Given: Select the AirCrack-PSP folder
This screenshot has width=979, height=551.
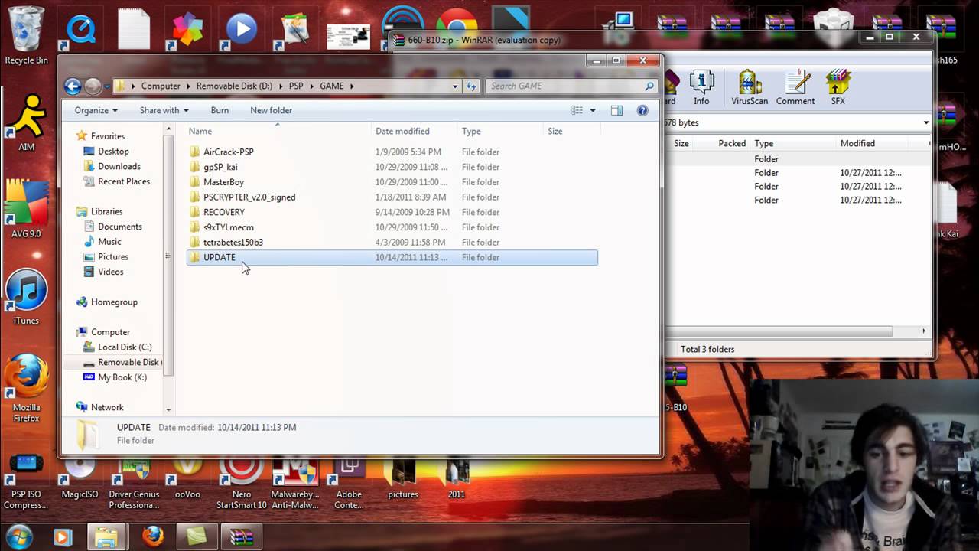Looking at the screenshot, I should point(228,152).
